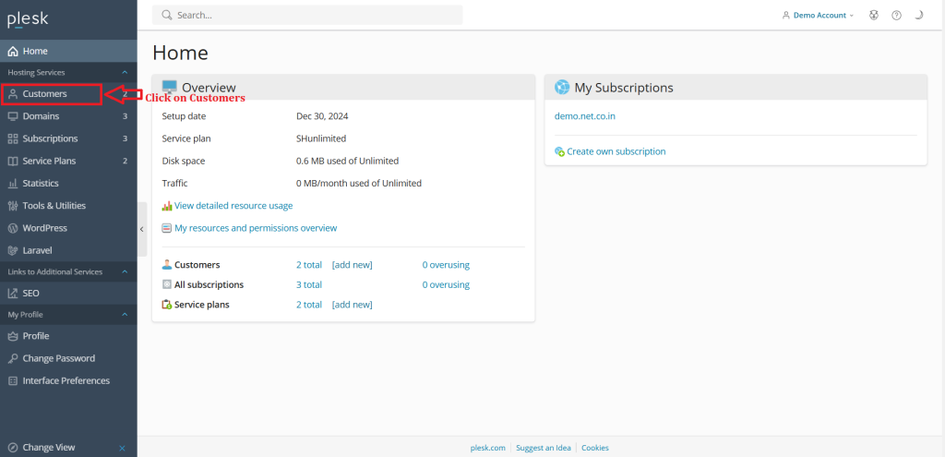Toggle dark mode moon icon
This screenshot has width=945, height=457.
point(918,15)
